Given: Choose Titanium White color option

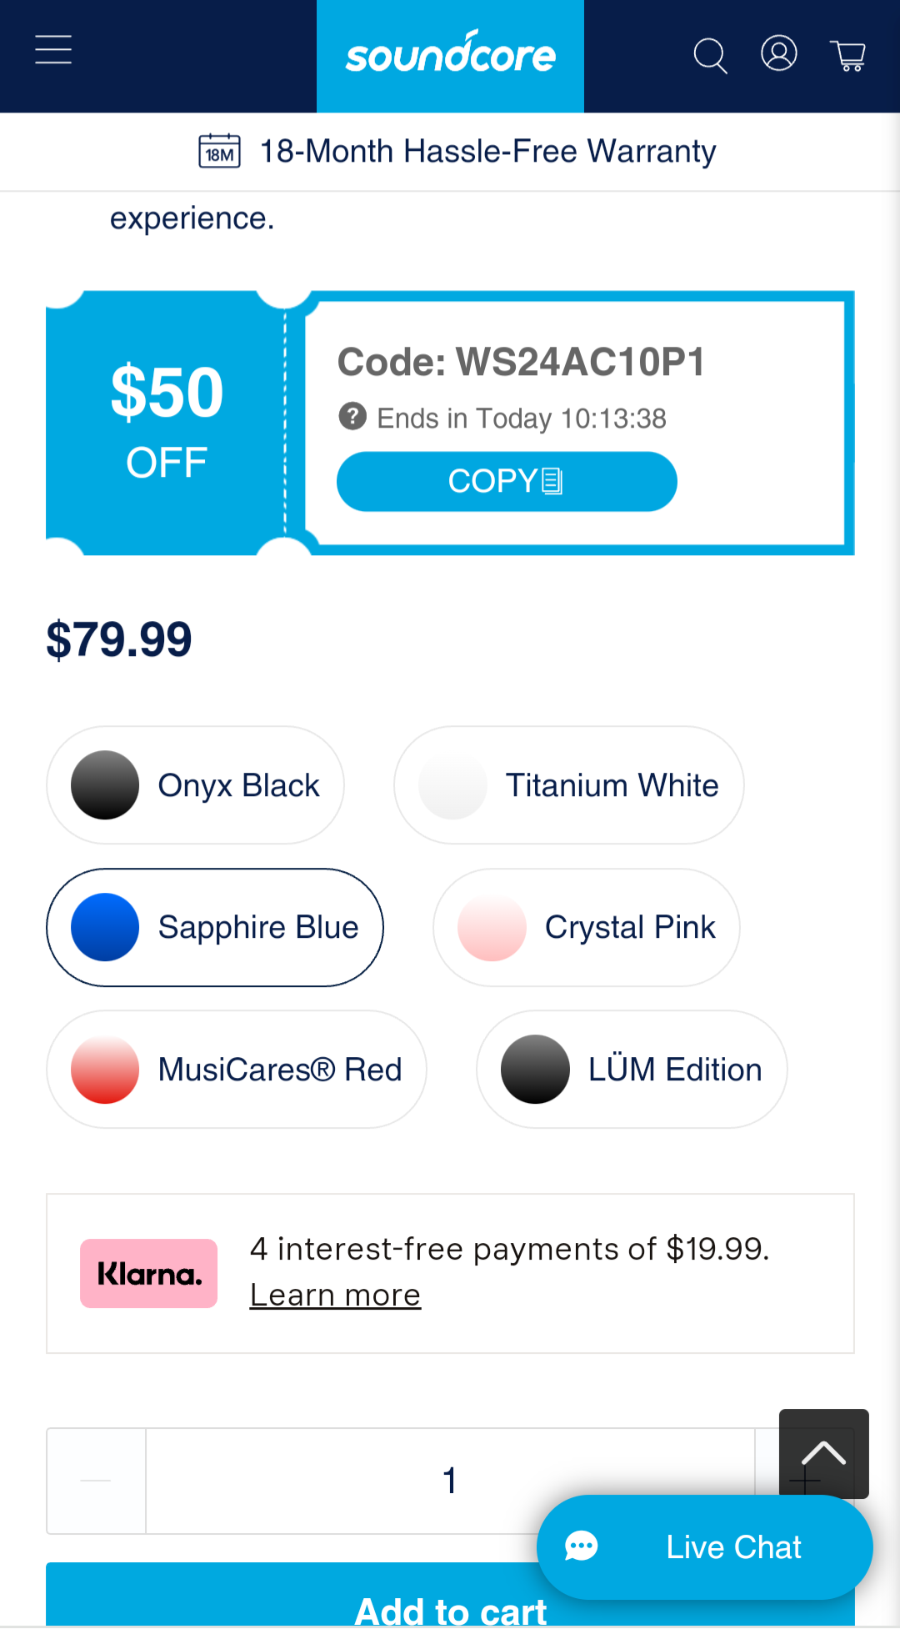Looking at the screenshot, I should pos(569,785).
